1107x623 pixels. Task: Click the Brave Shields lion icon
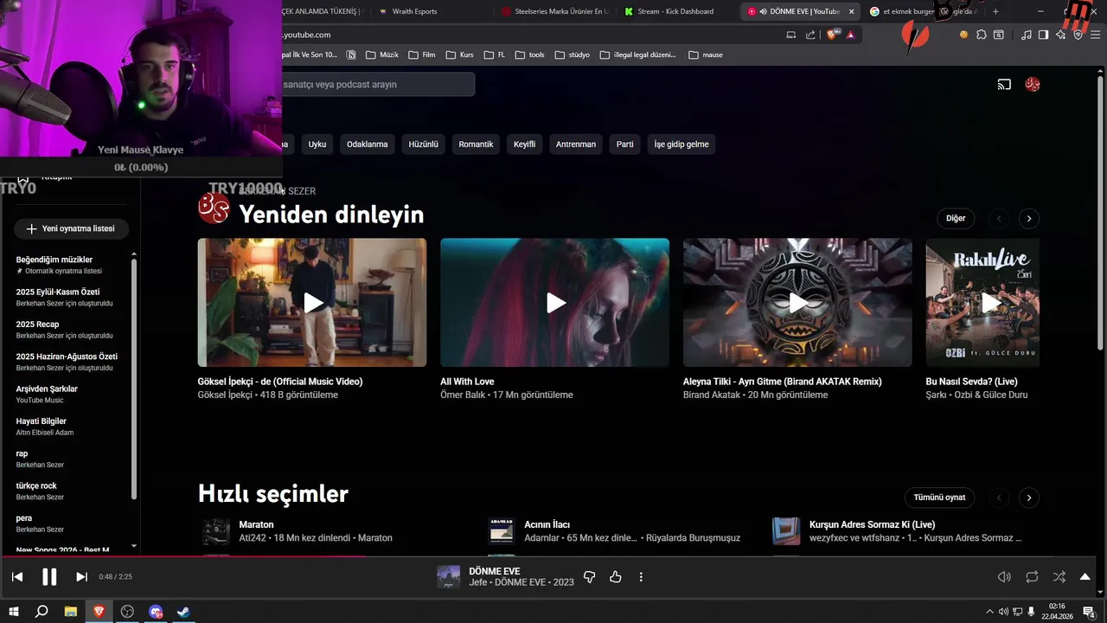(832, 35)
